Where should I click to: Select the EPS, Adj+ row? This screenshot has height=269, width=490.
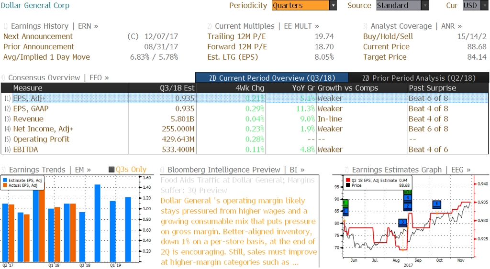tap(245, 98)
